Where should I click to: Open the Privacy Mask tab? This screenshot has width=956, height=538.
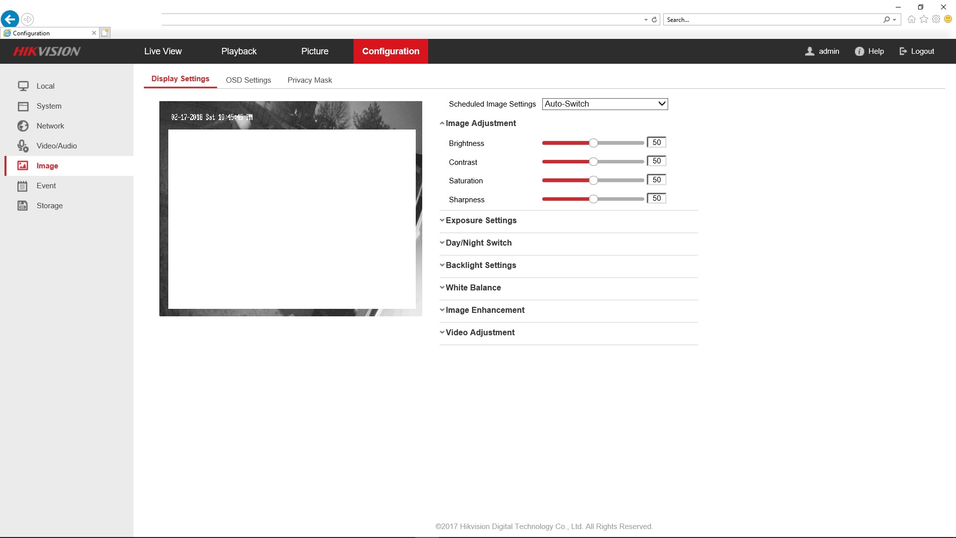pyautogui.click(x=309, y=80)
